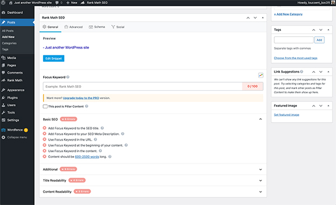Open the site home icon in admin bar
Image resolution: width=336 pixels, height=205 pixels.
pos(11,3)
